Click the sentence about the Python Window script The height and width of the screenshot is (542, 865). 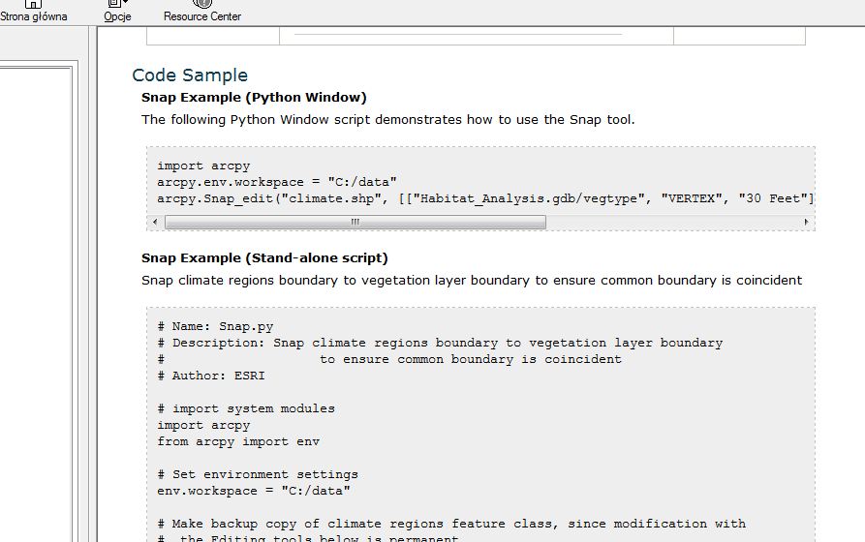click(x=387, y=120)
